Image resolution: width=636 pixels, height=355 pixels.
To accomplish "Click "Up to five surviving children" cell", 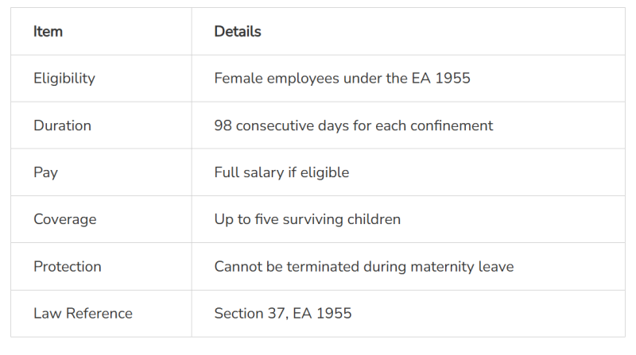I will 307,219.
